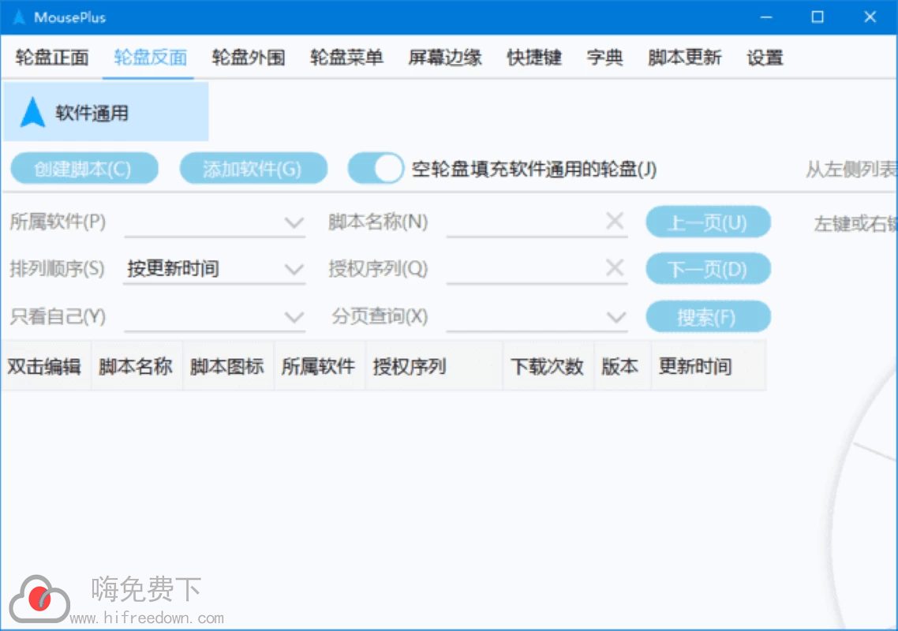Minimize the MousePlus window
898x631 pixels.
tap(765, 17)
